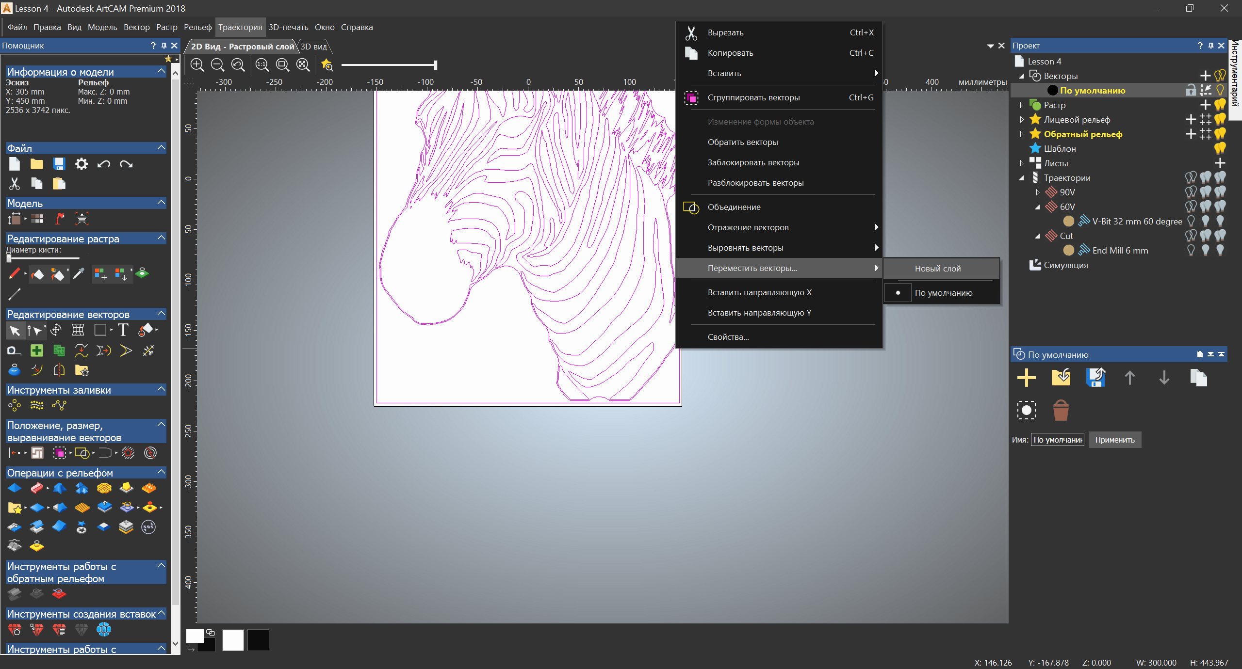The height and width of the screenshot is (669, 1242).
Task: Click the delete layer trash bin icon
Action: click(x=1061, y=411)
